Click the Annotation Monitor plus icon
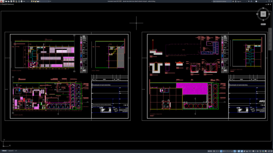Viewport: 273px width, 153px height. coord(258,151)
